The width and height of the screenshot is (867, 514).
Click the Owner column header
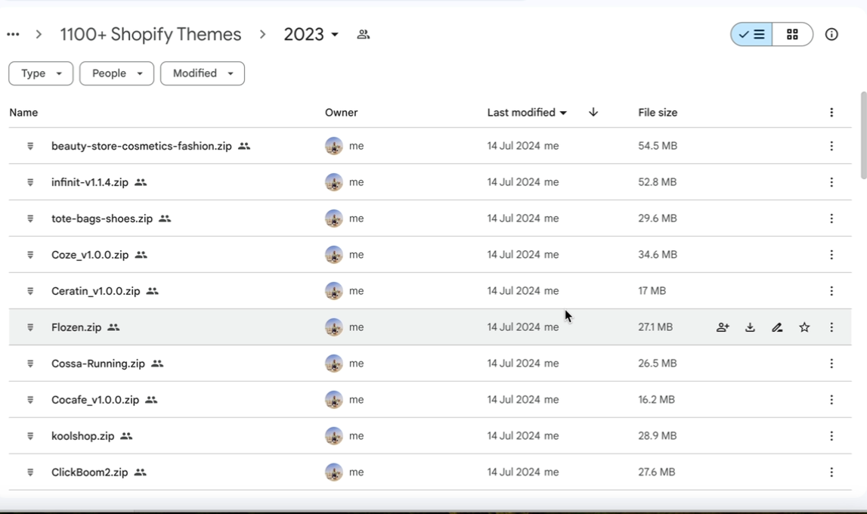[x=341, y=112]
